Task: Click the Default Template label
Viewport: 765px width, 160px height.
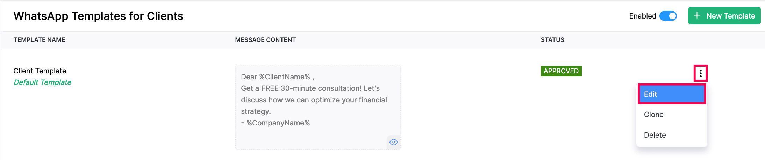Action: point(42,82)
